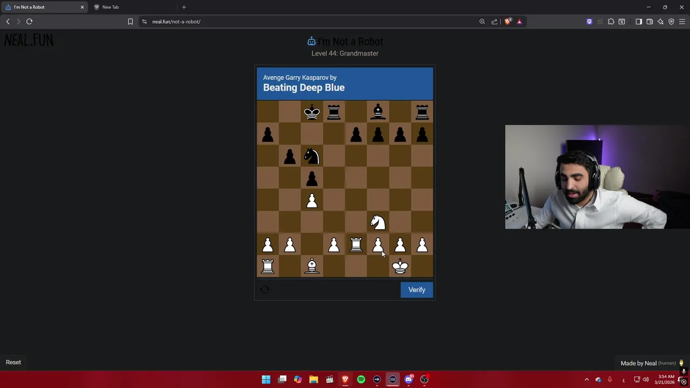Open the browser hamburger menu
690x388 pixels.
coord(682,22)
